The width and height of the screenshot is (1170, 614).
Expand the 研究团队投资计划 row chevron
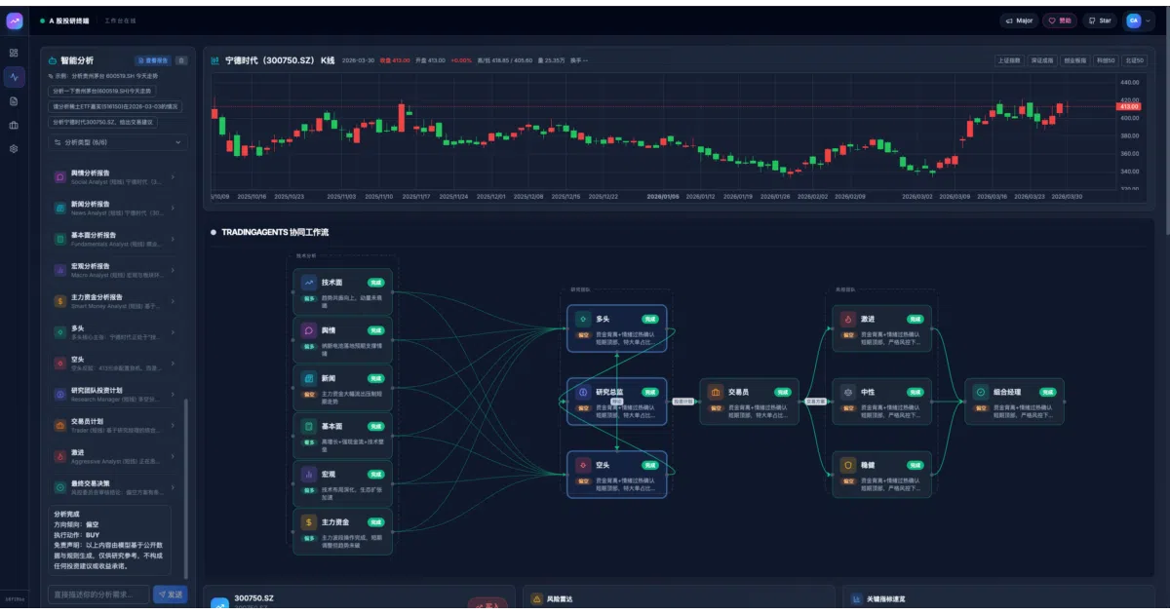pos(174,394)
